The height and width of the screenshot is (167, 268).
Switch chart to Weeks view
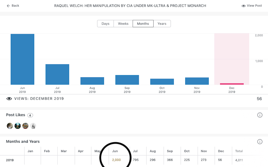(123, 24)
